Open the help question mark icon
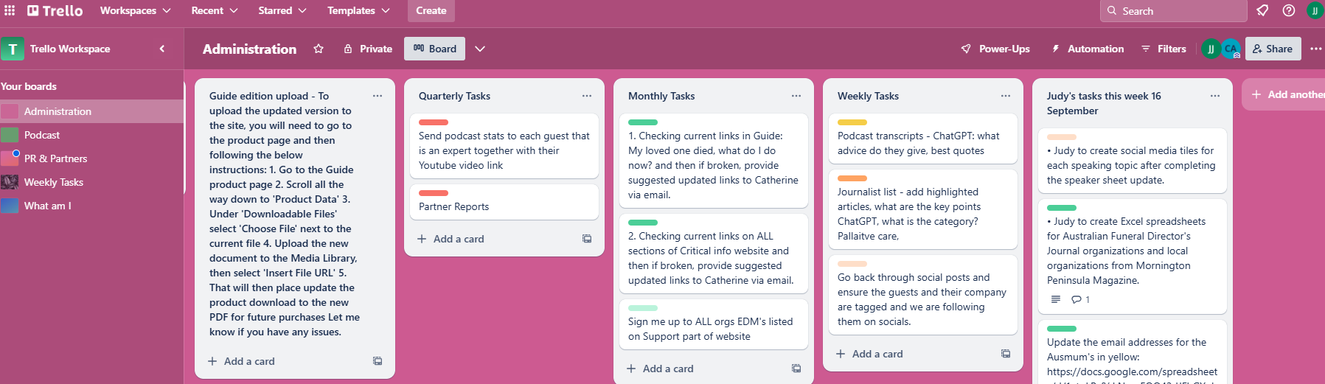Image resolution: width=1325 pixels, height=384 pixels. pyautogui.click(x=1289, y=10)
